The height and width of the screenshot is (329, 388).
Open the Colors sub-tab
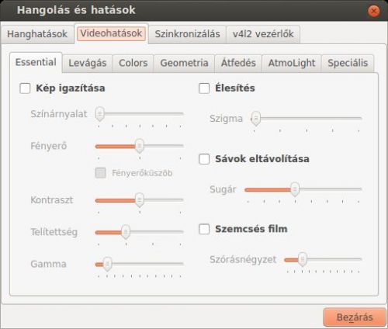(x=133, y=63)
